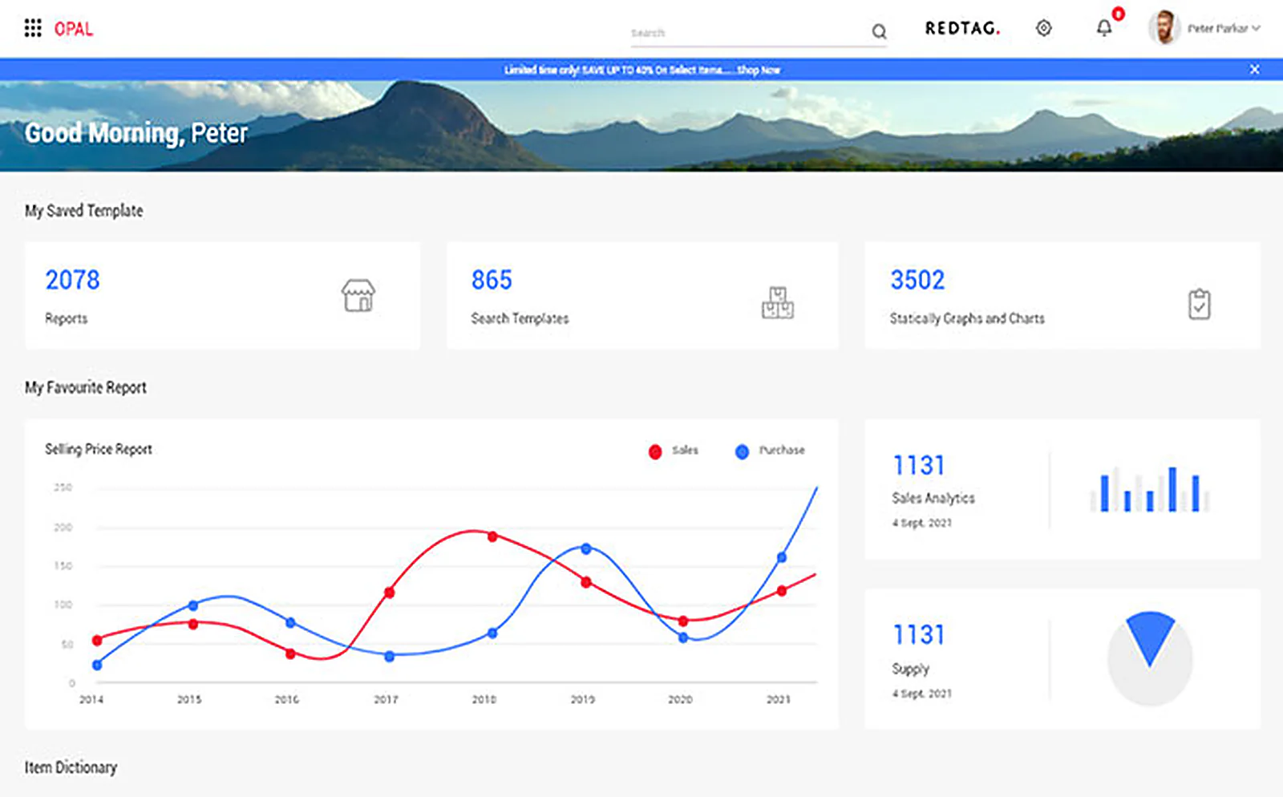
Task: Click the Selling Price Report title
Action: (99, 449)
